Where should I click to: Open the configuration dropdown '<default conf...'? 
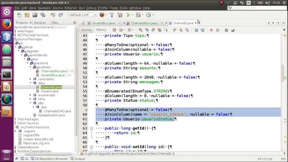(82, 15)
